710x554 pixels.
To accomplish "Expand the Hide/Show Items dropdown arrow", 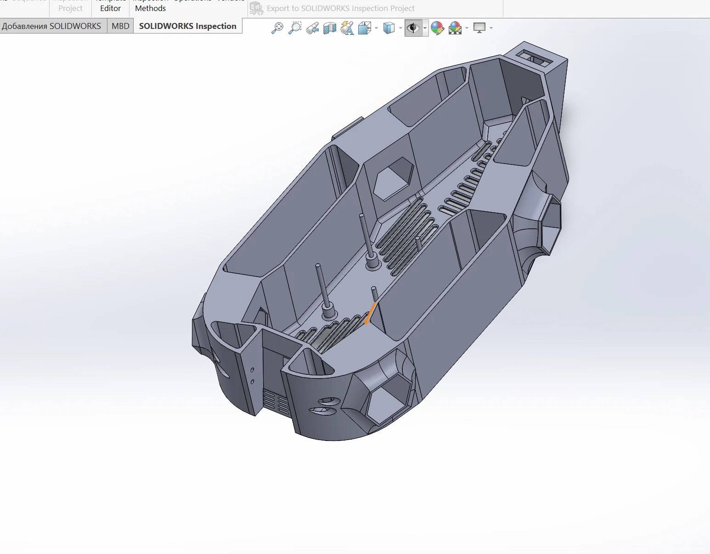I will pyautogui.click(x=425, y=28).
